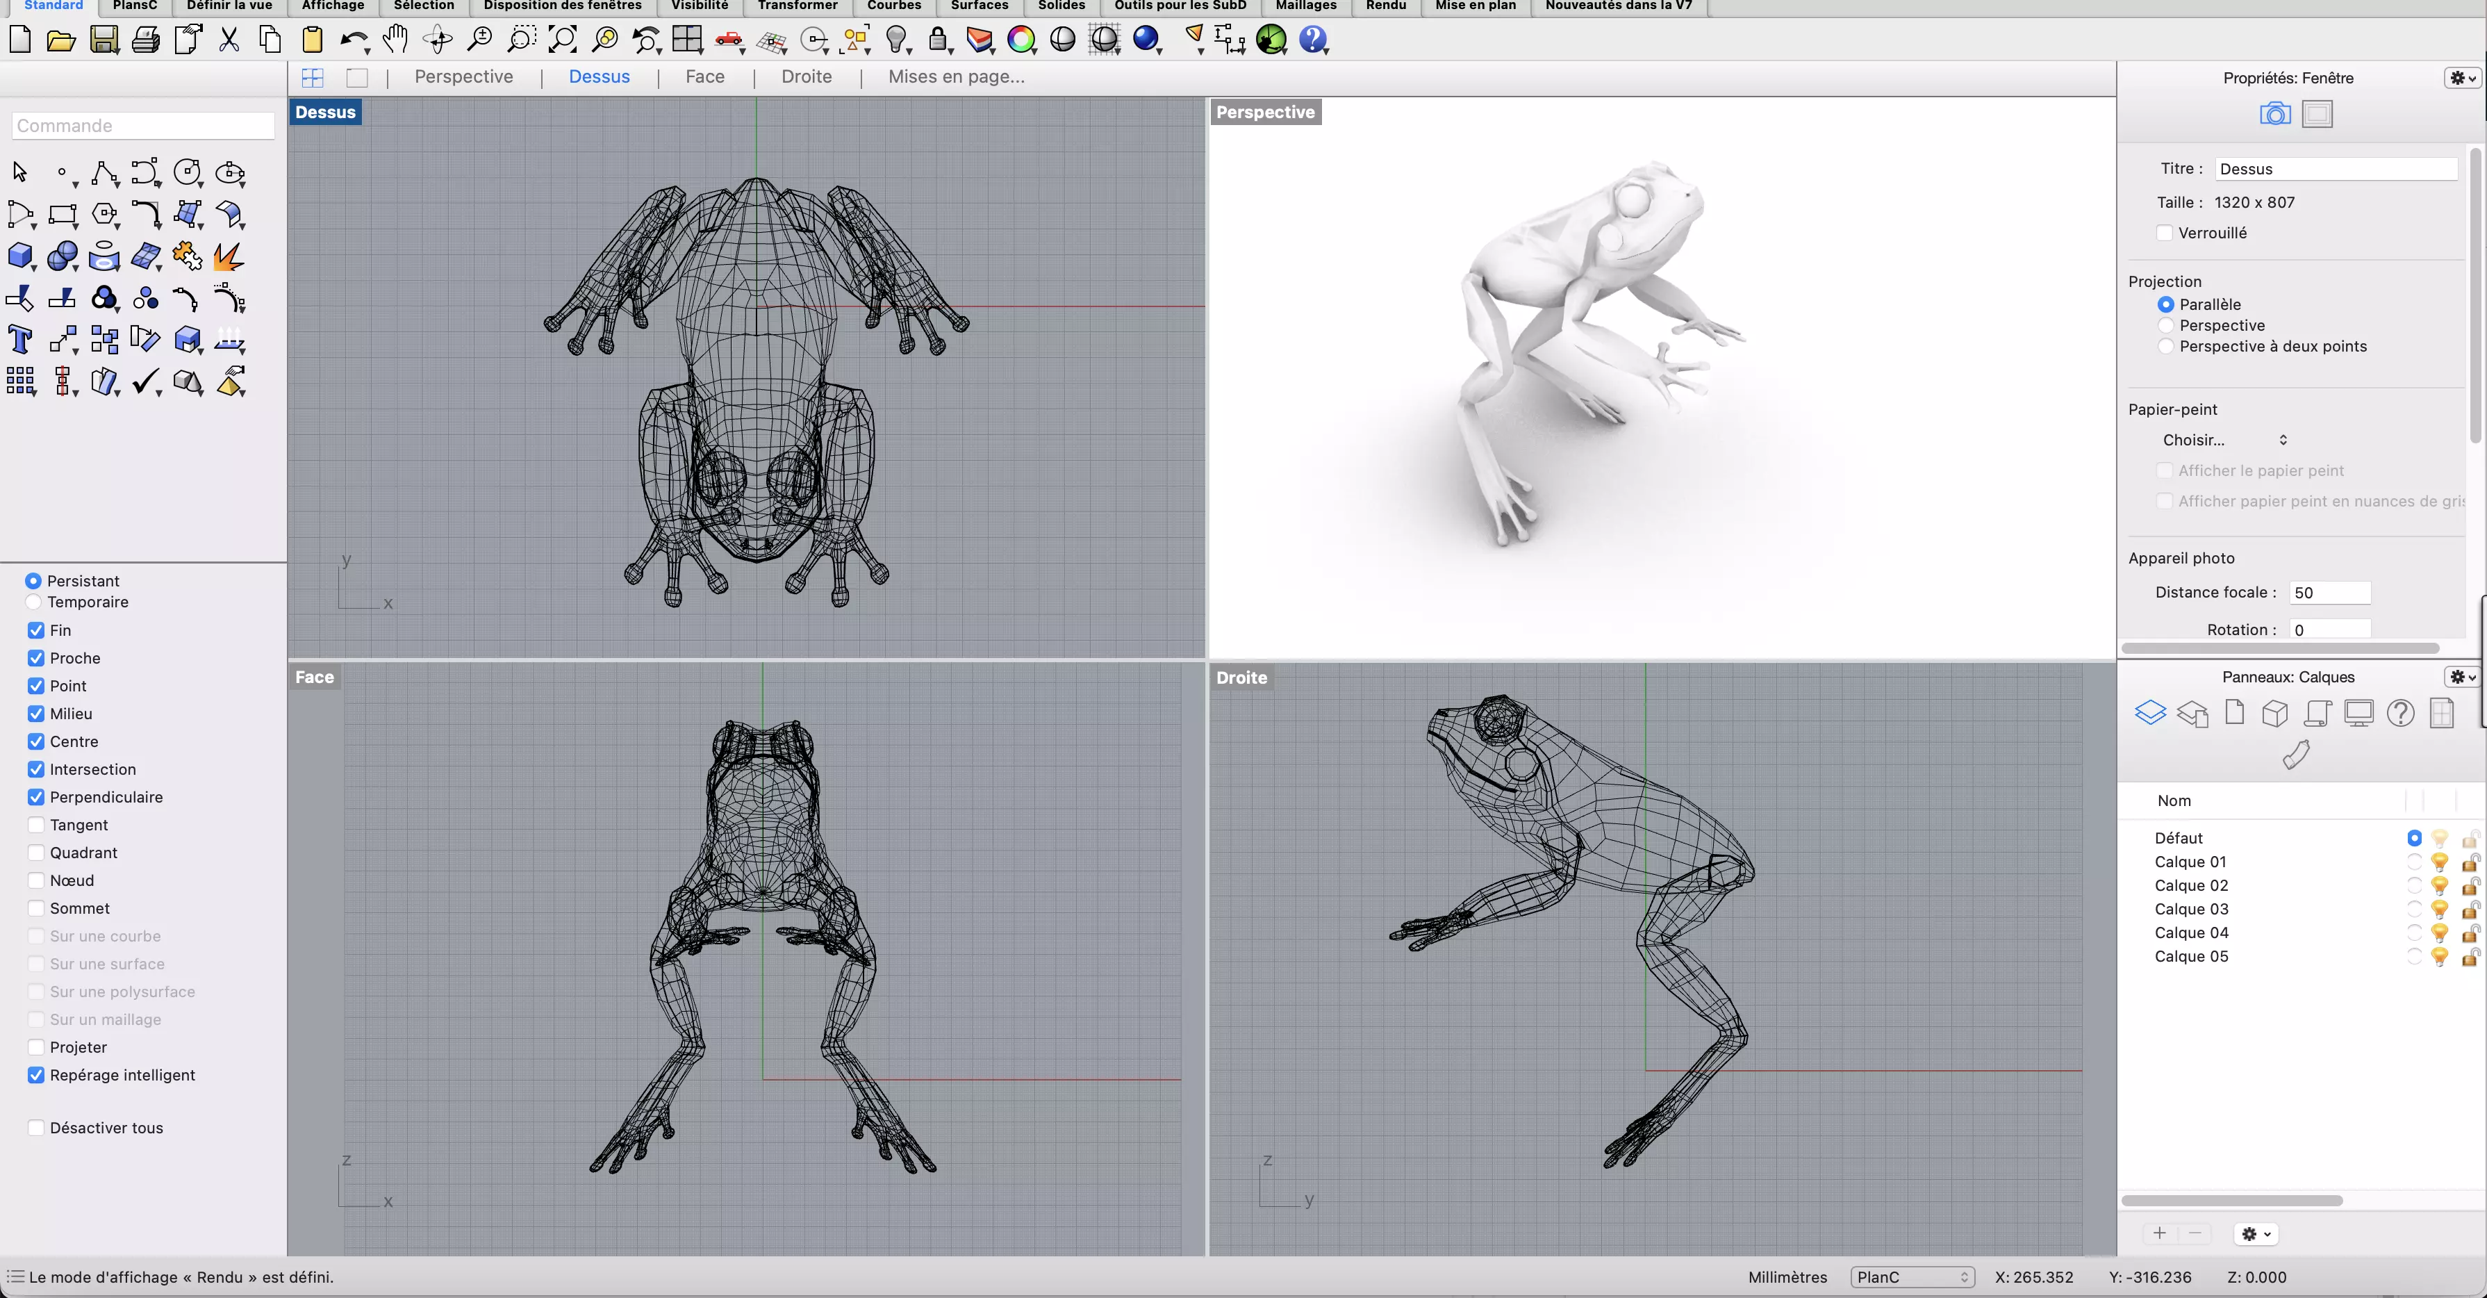Uncheck the Perpendiculaire snap checkbox
The height and width of the screenshot is (1298, 2487).
37,797
